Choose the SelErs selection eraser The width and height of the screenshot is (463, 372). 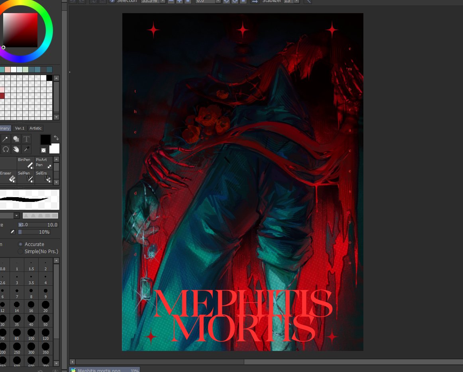(44, 177)
